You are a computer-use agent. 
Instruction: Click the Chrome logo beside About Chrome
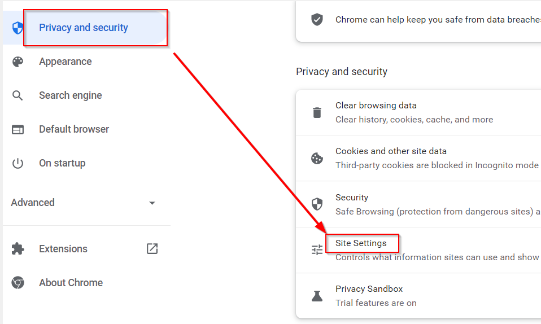point(18,283)
